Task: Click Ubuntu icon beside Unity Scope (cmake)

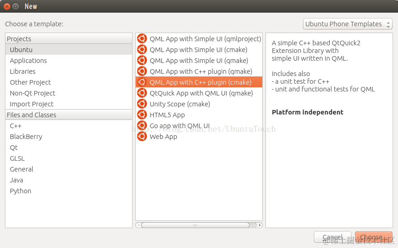Action: click(142, 104)
